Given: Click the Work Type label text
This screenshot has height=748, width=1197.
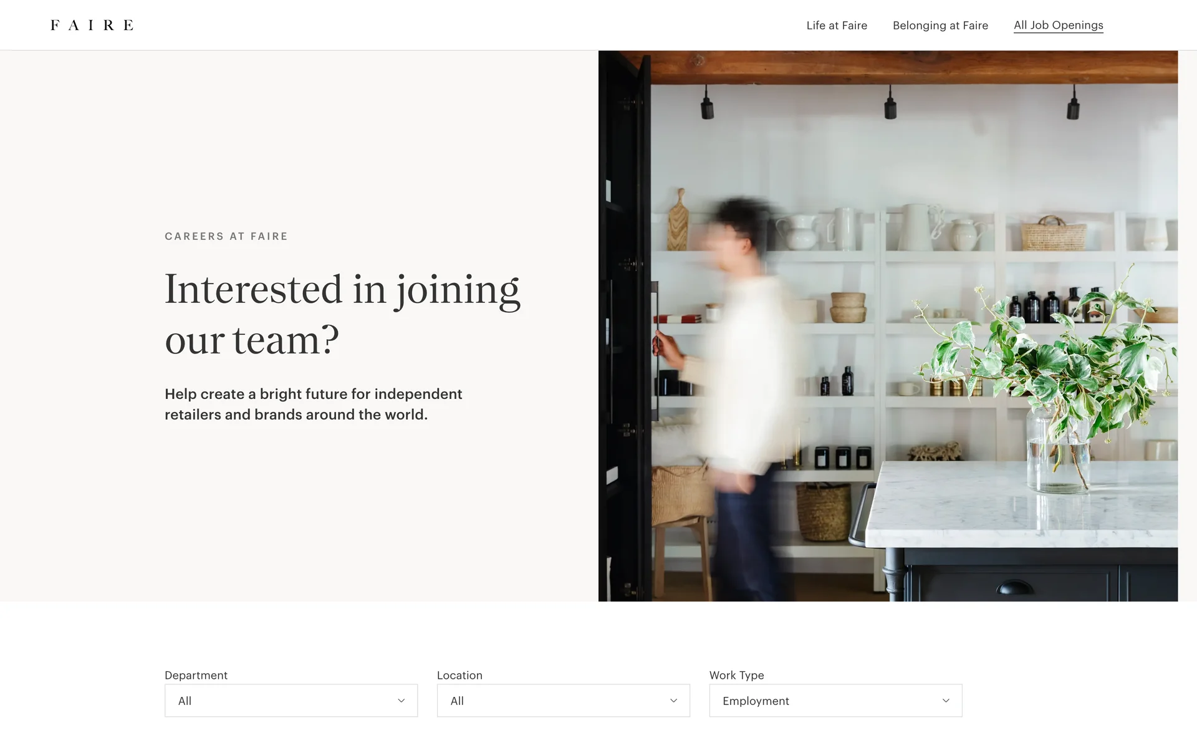Looking at the screenshot, I should tap(736, 675).
